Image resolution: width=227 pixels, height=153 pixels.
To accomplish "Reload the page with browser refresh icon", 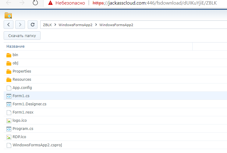I will [35, 3].
